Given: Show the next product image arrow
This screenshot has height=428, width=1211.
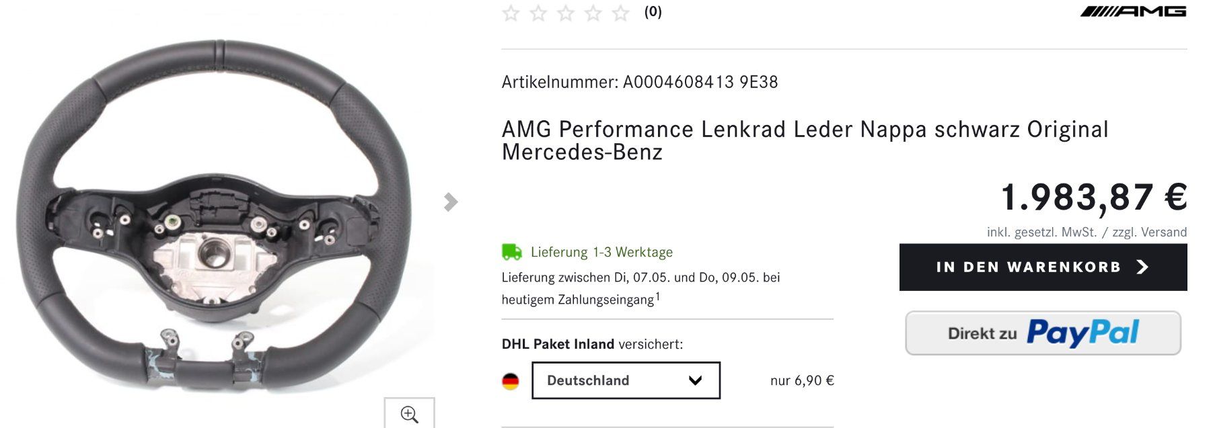Looking at the screenshot, I should 451,202.
